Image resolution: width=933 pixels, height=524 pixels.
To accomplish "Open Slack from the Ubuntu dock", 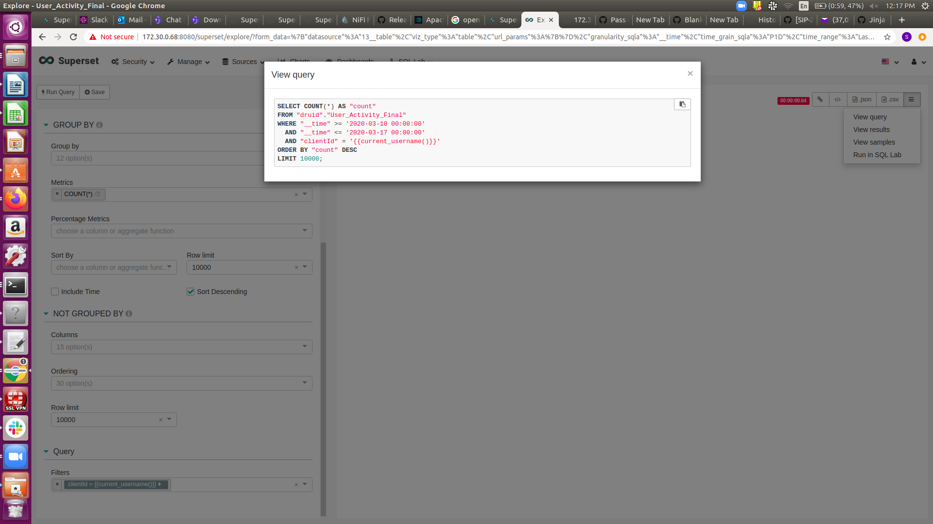I will coord(16,428).
